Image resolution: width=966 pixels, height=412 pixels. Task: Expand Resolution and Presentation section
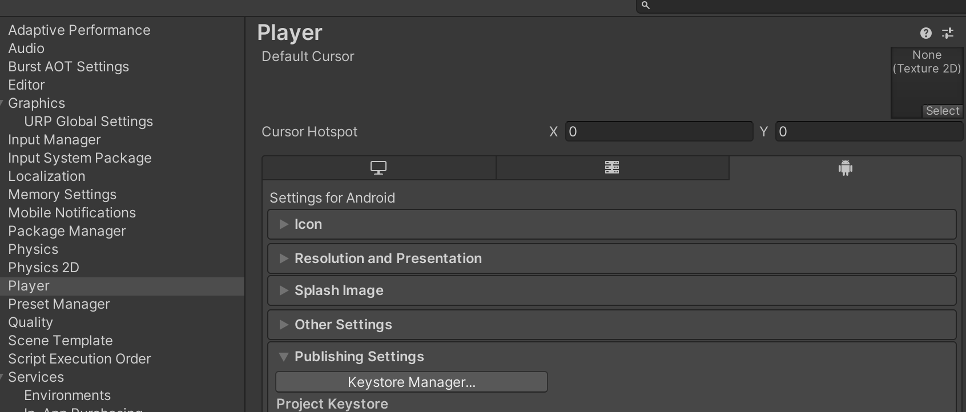coord(612,258)
